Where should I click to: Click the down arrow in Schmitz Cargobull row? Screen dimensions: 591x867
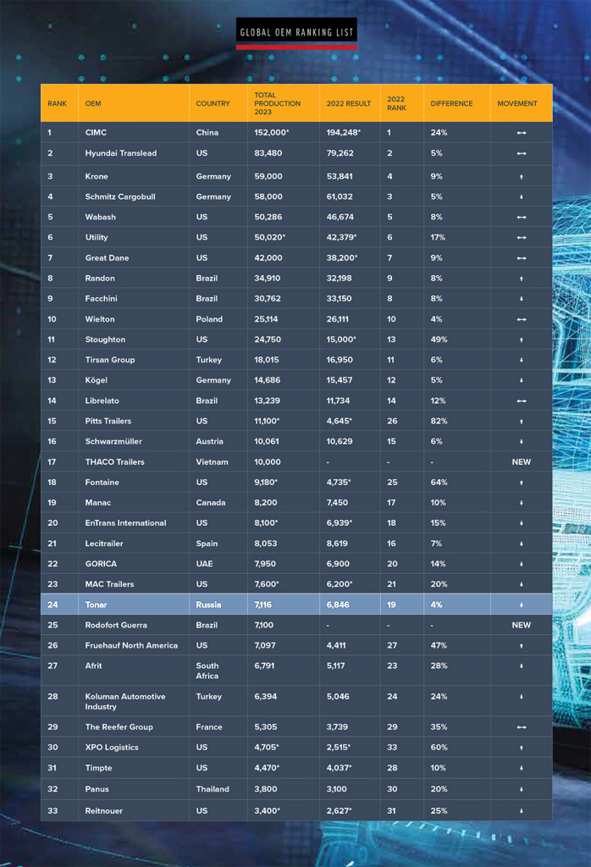click(521, 196)
